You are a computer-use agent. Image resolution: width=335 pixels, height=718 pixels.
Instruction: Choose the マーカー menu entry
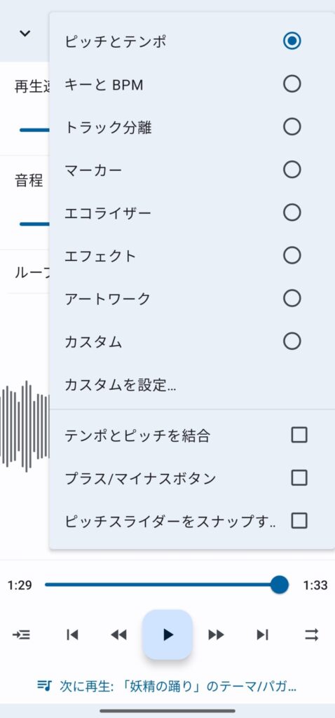tap(192, 170)
